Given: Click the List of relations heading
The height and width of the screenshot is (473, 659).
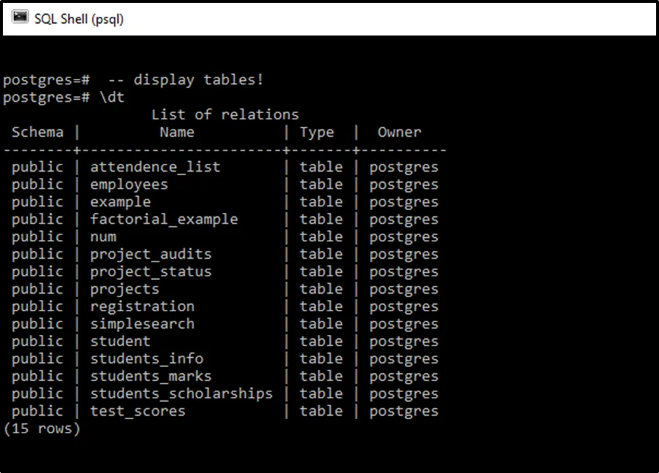Looking at the screenshot, I should (x=225, y=114).
